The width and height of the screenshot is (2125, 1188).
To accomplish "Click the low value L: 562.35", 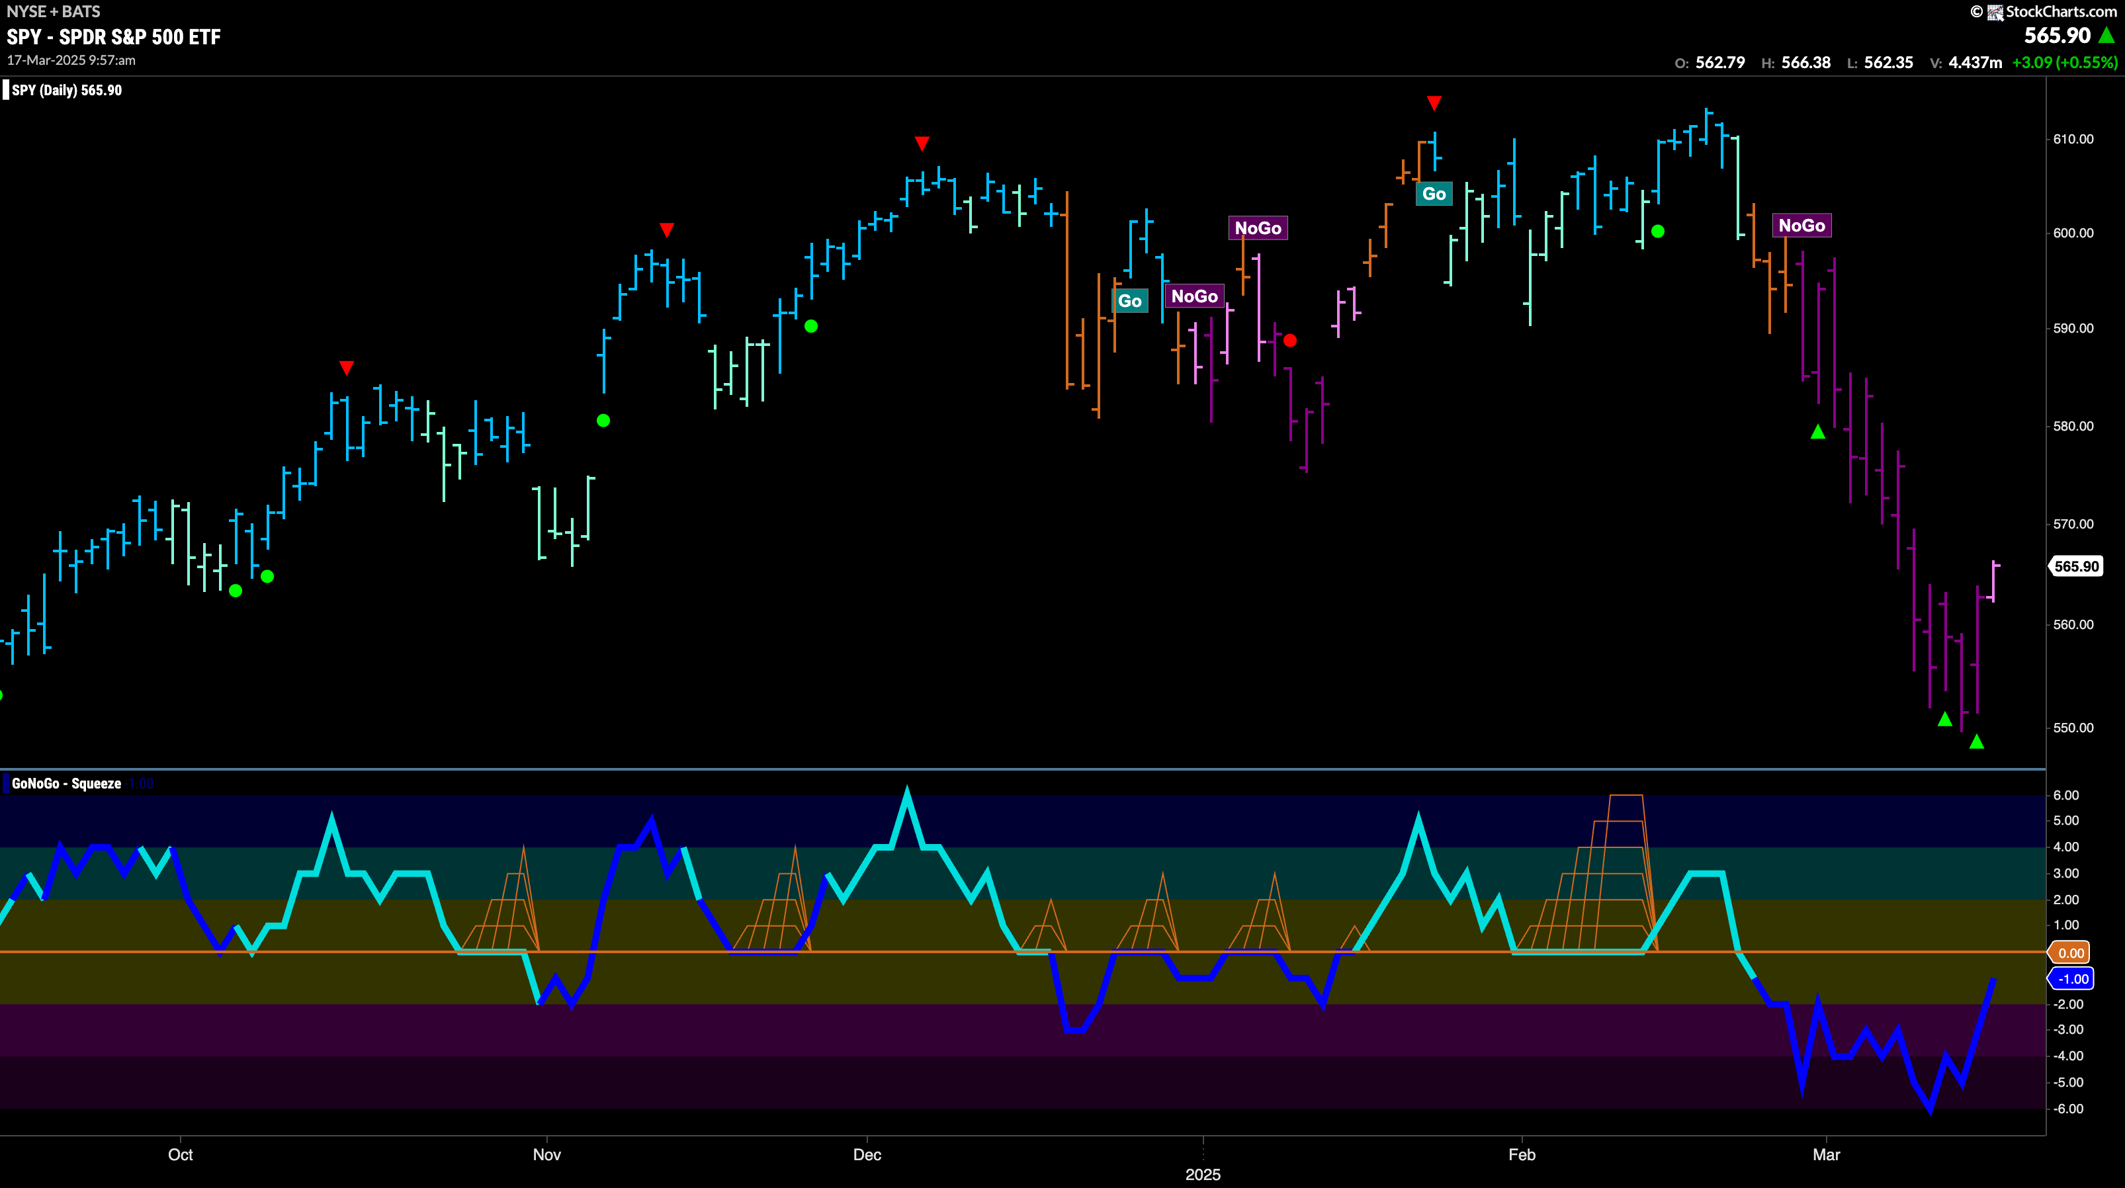I will coord(1880,63).
